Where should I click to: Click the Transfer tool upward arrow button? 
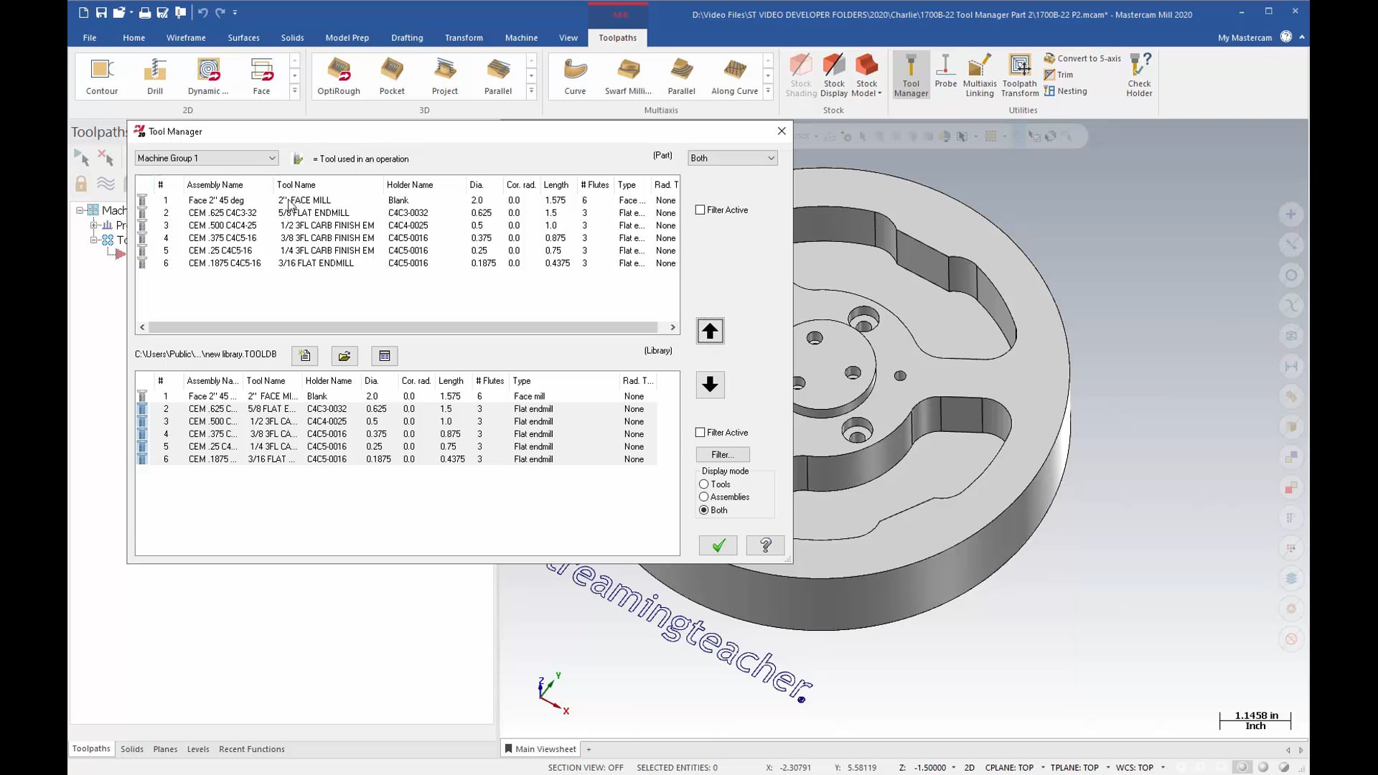click(x=710, y=330)
